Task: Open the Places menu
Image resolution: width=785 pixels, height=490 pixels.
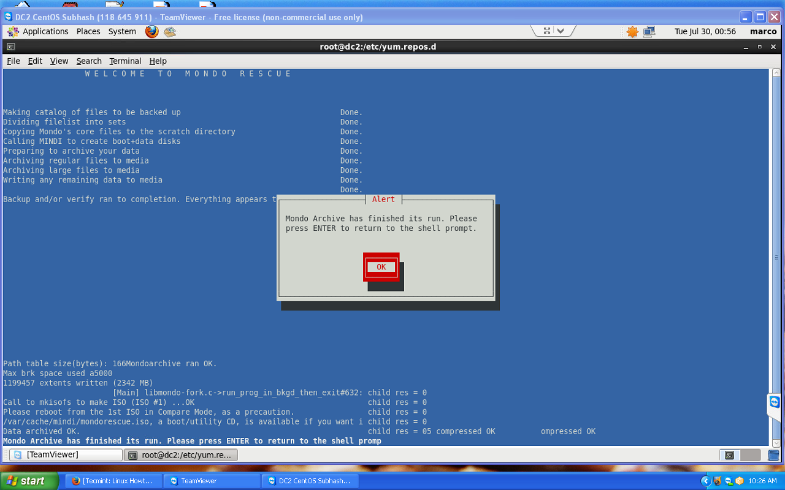Action: (88, 31)
